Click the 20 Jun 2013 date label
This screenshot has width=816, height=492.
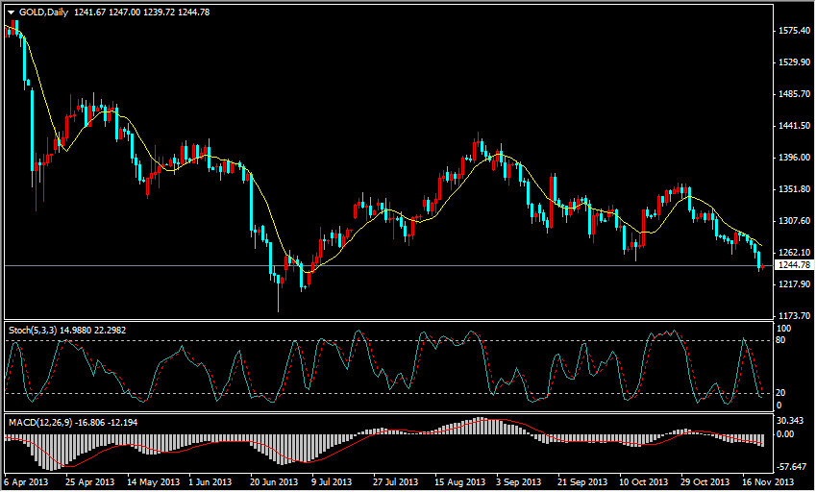point(274,482)
